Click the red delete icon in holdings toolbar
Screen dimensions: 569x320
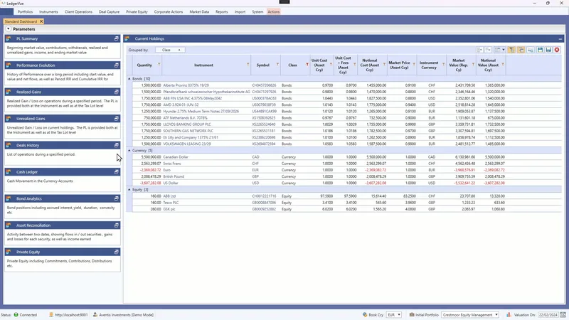pos(557,50)
